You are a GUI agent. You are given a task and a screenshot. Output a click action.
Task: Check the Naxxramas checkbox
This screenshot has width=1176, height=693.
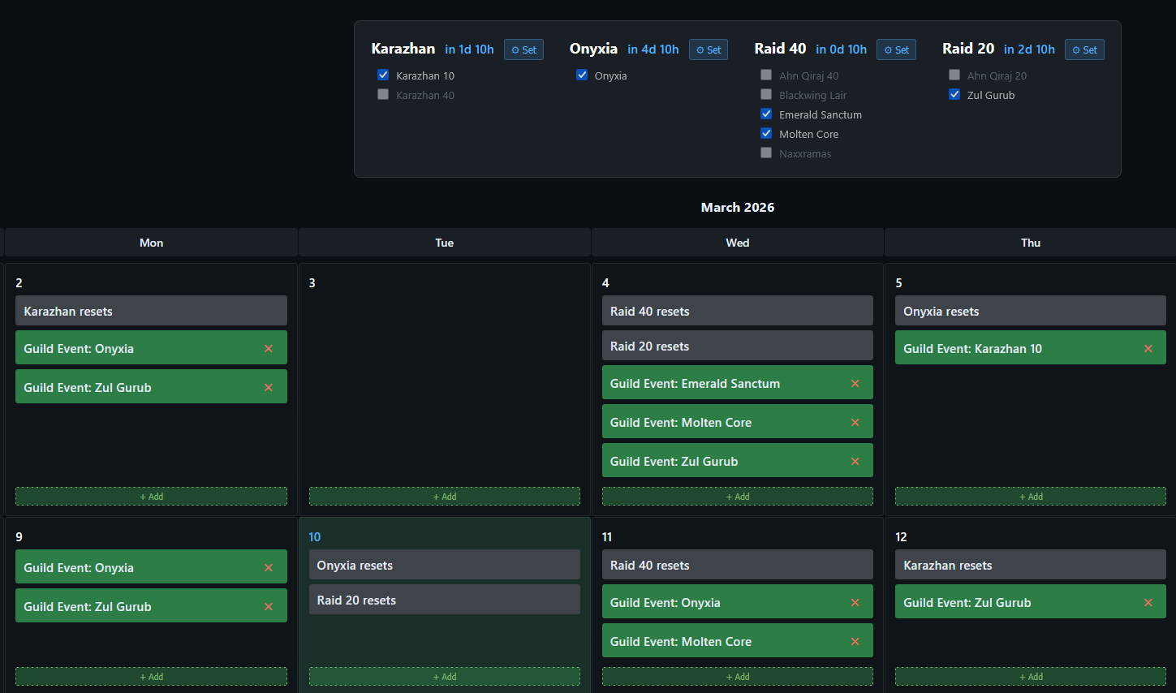(x=766, y=153)
